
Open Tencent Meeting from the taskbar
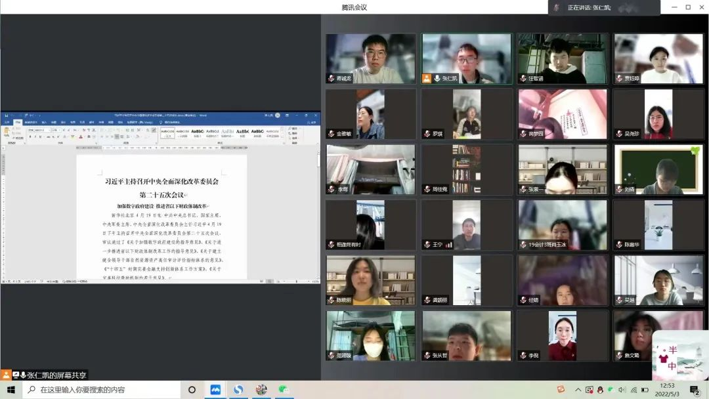[x=215, y=389]
